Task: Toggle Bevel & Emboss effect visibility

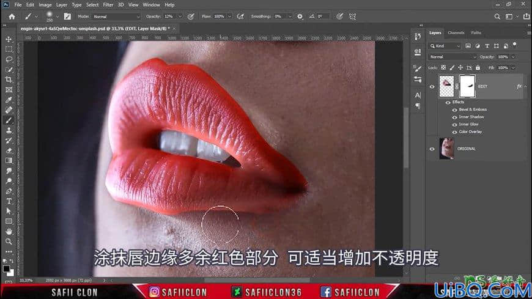Action: [x=454, y=109]
